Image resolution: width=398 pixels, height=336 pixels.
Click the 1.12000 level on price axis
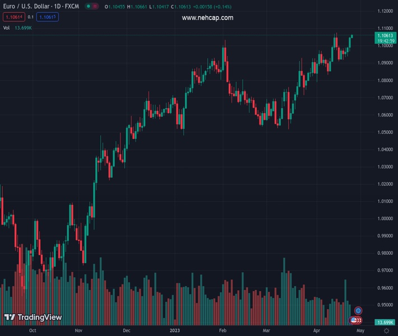385,11
